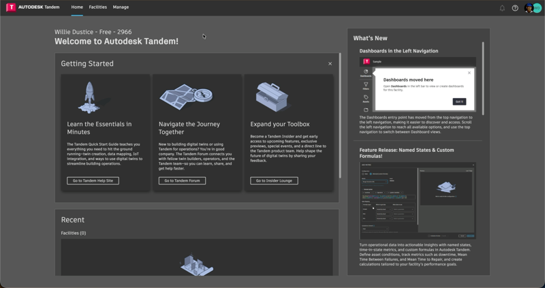This screenshot has width=545, height=288.
Task: Click Go to Tandem Forum button
Action: (x=182, y=180)
